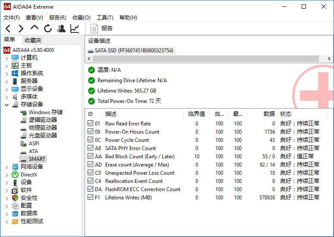Screen dimensions: 334x237
Task: Select the 计算机 monitor icon
Action: 15,58
